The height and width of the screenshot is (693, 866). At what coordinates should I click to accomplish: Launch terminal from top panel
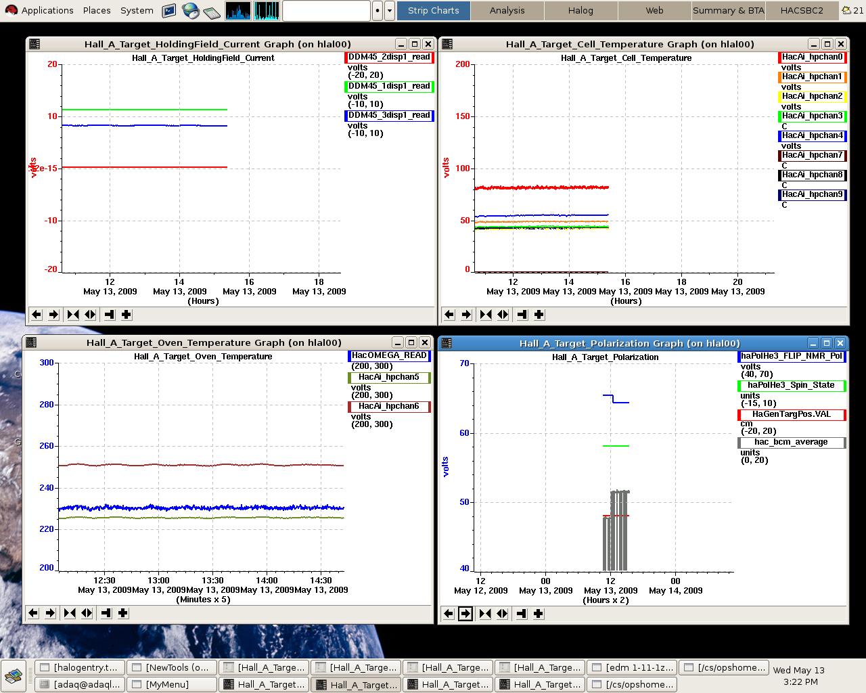(x=169, y=10)
